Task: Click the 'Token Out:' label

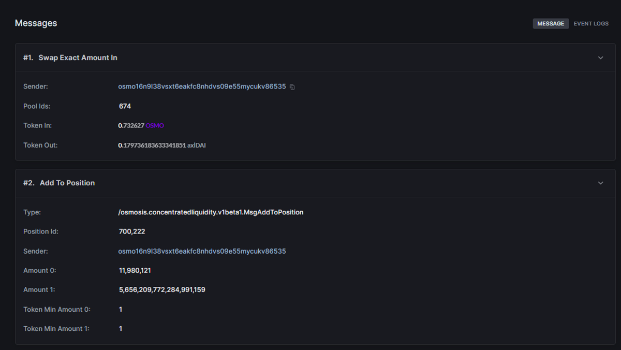Action: 40,145
